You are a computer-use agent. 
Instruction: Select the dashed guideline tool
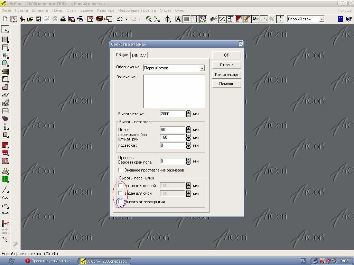5,189
